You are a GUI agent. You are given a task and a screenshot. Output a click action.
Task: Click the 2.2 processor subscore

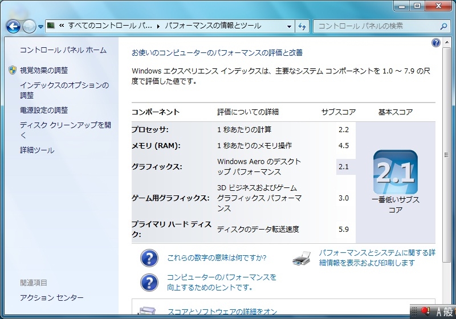pos(344,129)
